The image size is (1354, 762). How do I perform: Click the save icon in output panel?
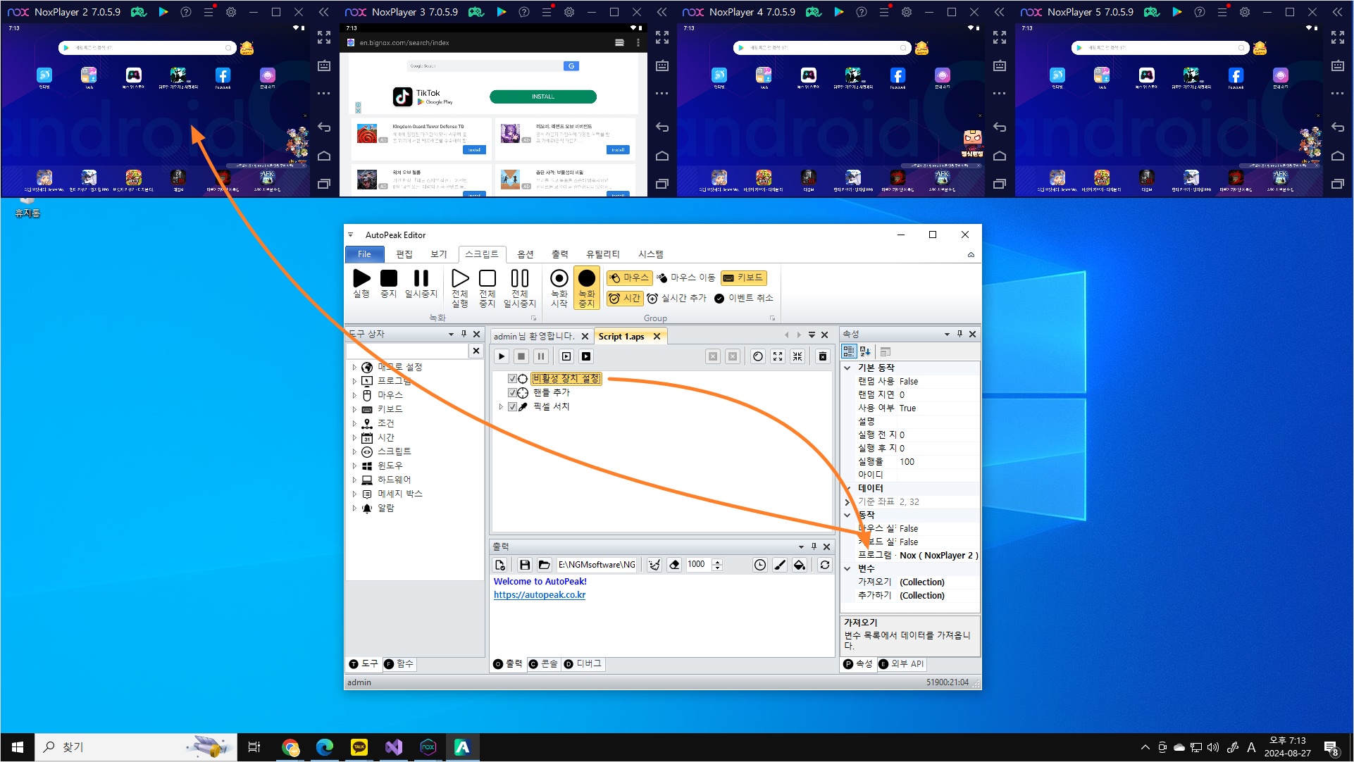tap(524, 565)
